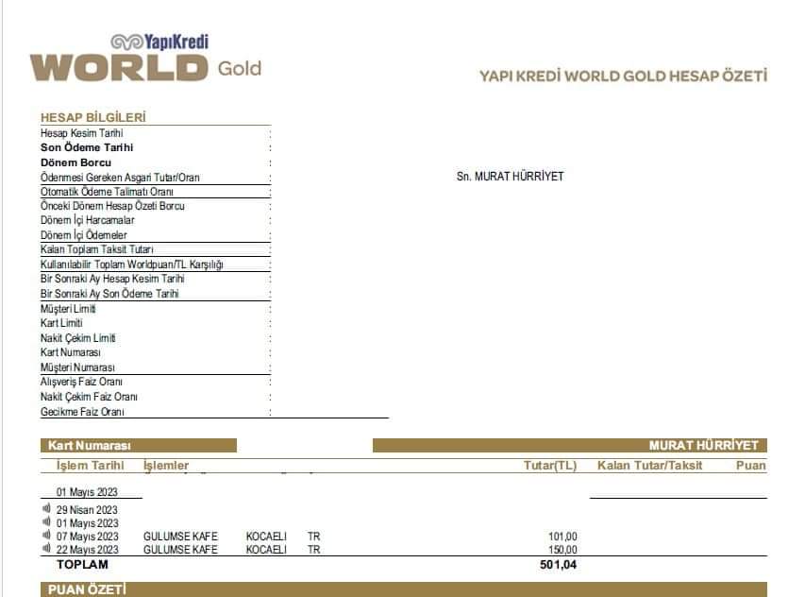Click the TOPLAM total label

[x=82, y=565]
